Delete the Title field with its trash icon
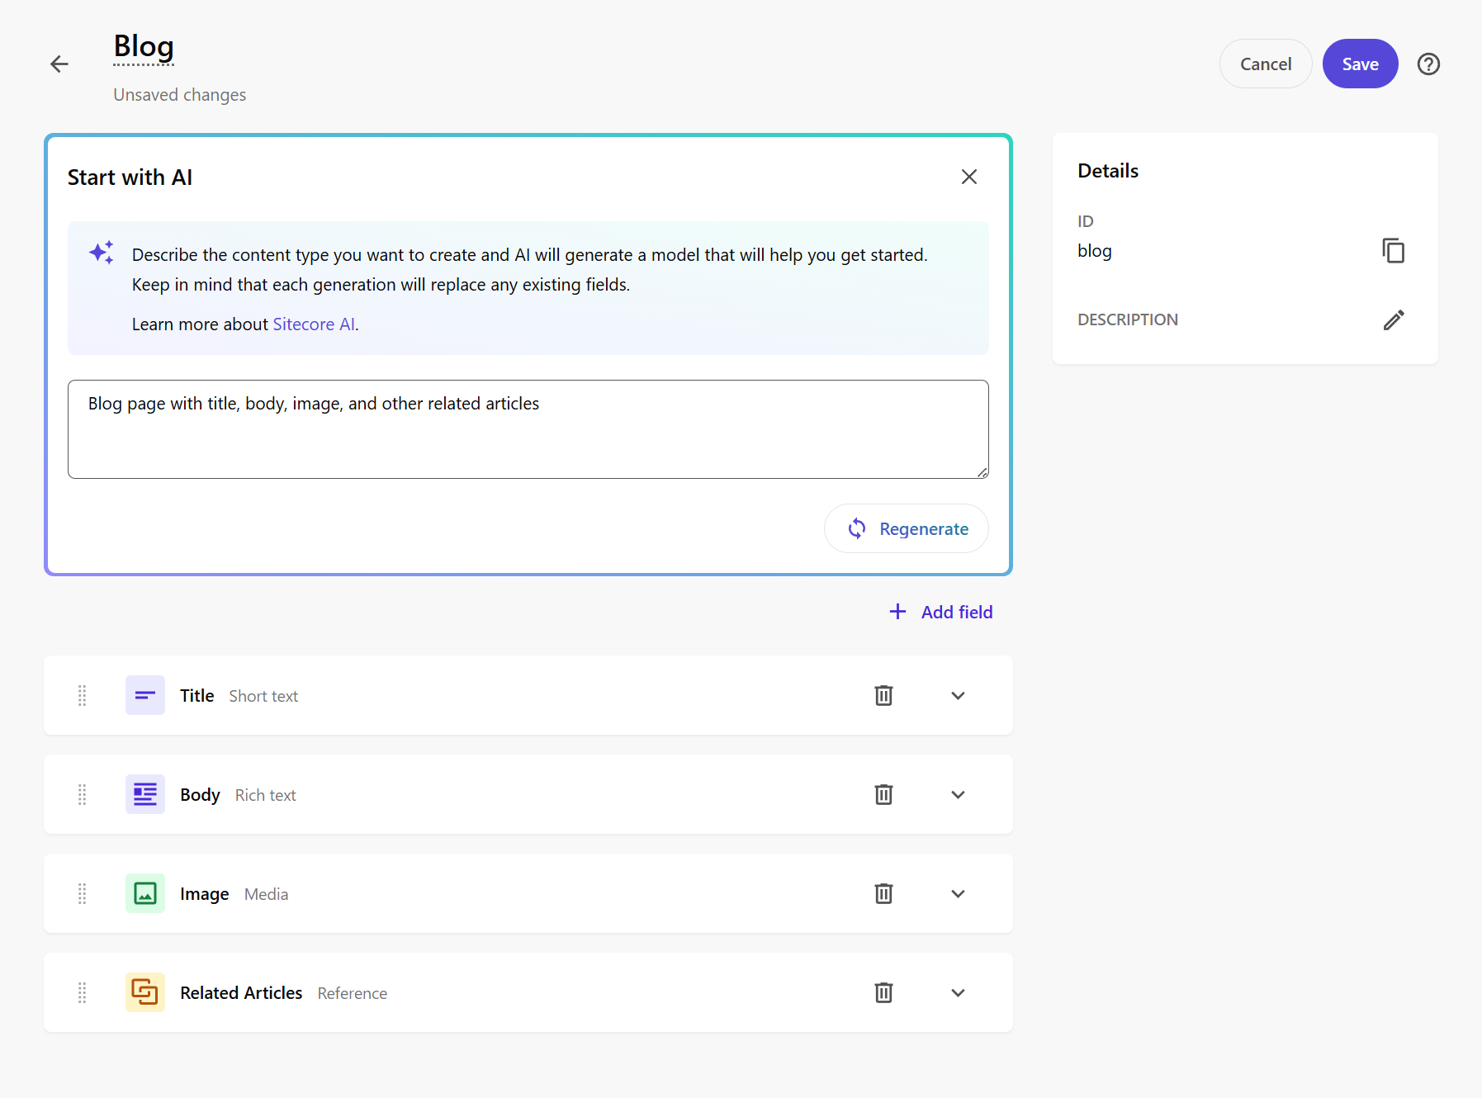The image size is (1482, 1098). pos(883,695)
